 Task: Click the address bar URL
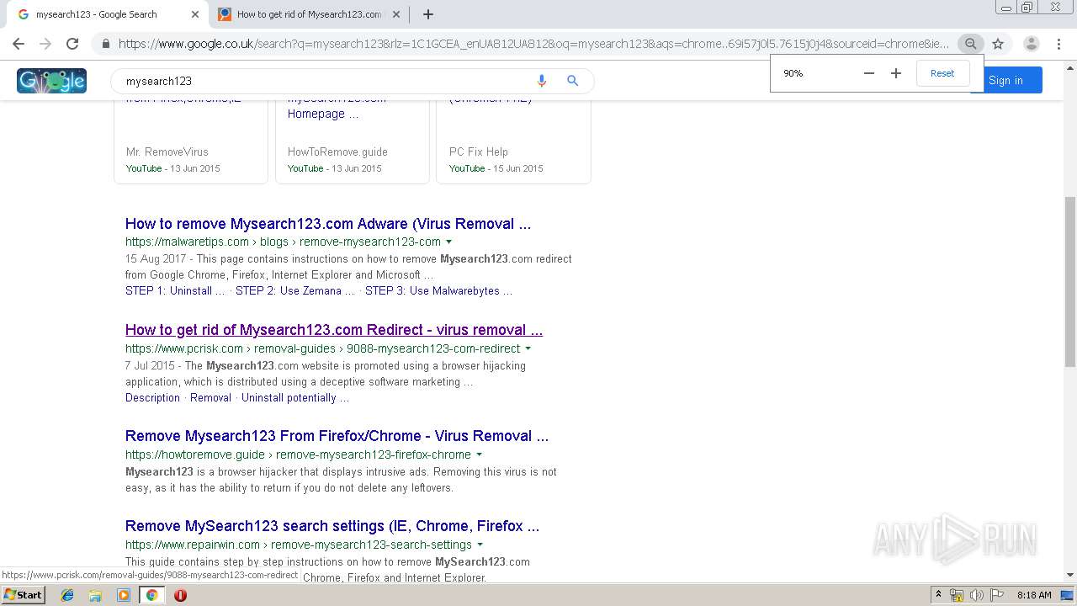click(533, 44)
